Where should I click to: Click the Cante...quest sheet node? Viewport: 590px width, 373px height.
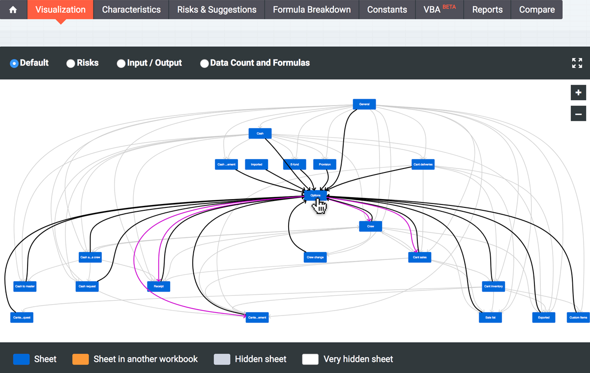click(x=22, y=317)
